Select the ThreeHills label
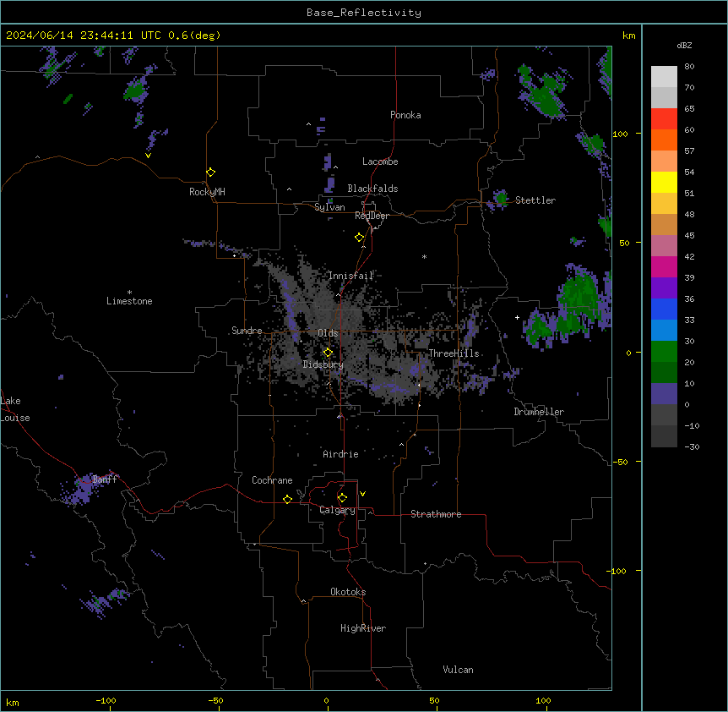 (x=454, y=353)
